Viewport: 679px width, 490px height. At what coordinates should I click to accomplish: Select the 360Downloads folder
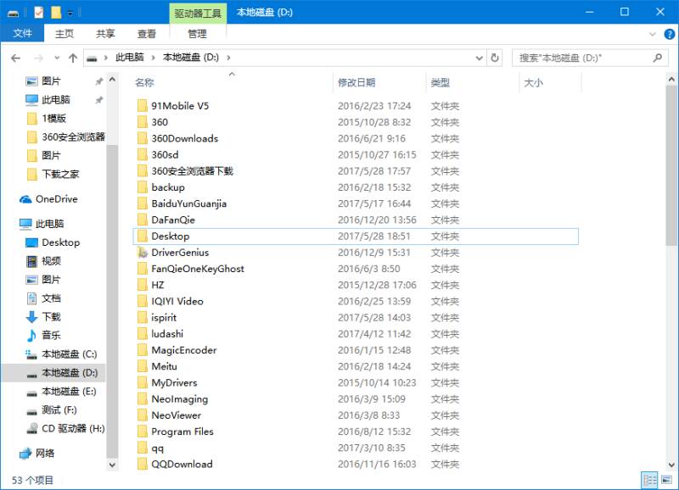click(184, 138)
